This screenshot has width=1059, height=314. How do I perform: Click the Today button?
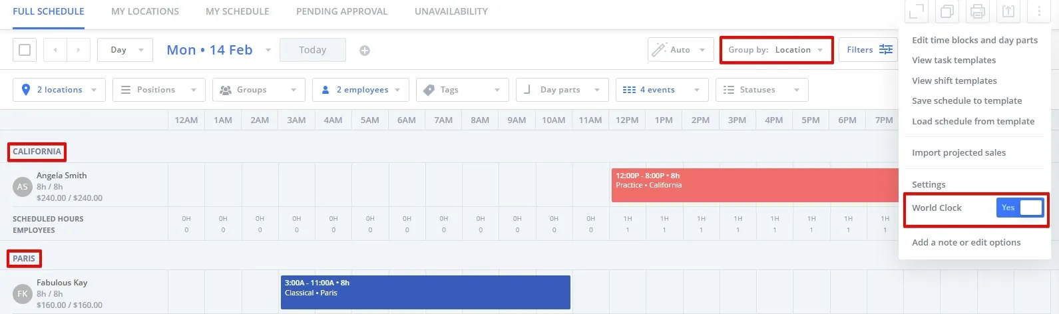coord(313,50)
